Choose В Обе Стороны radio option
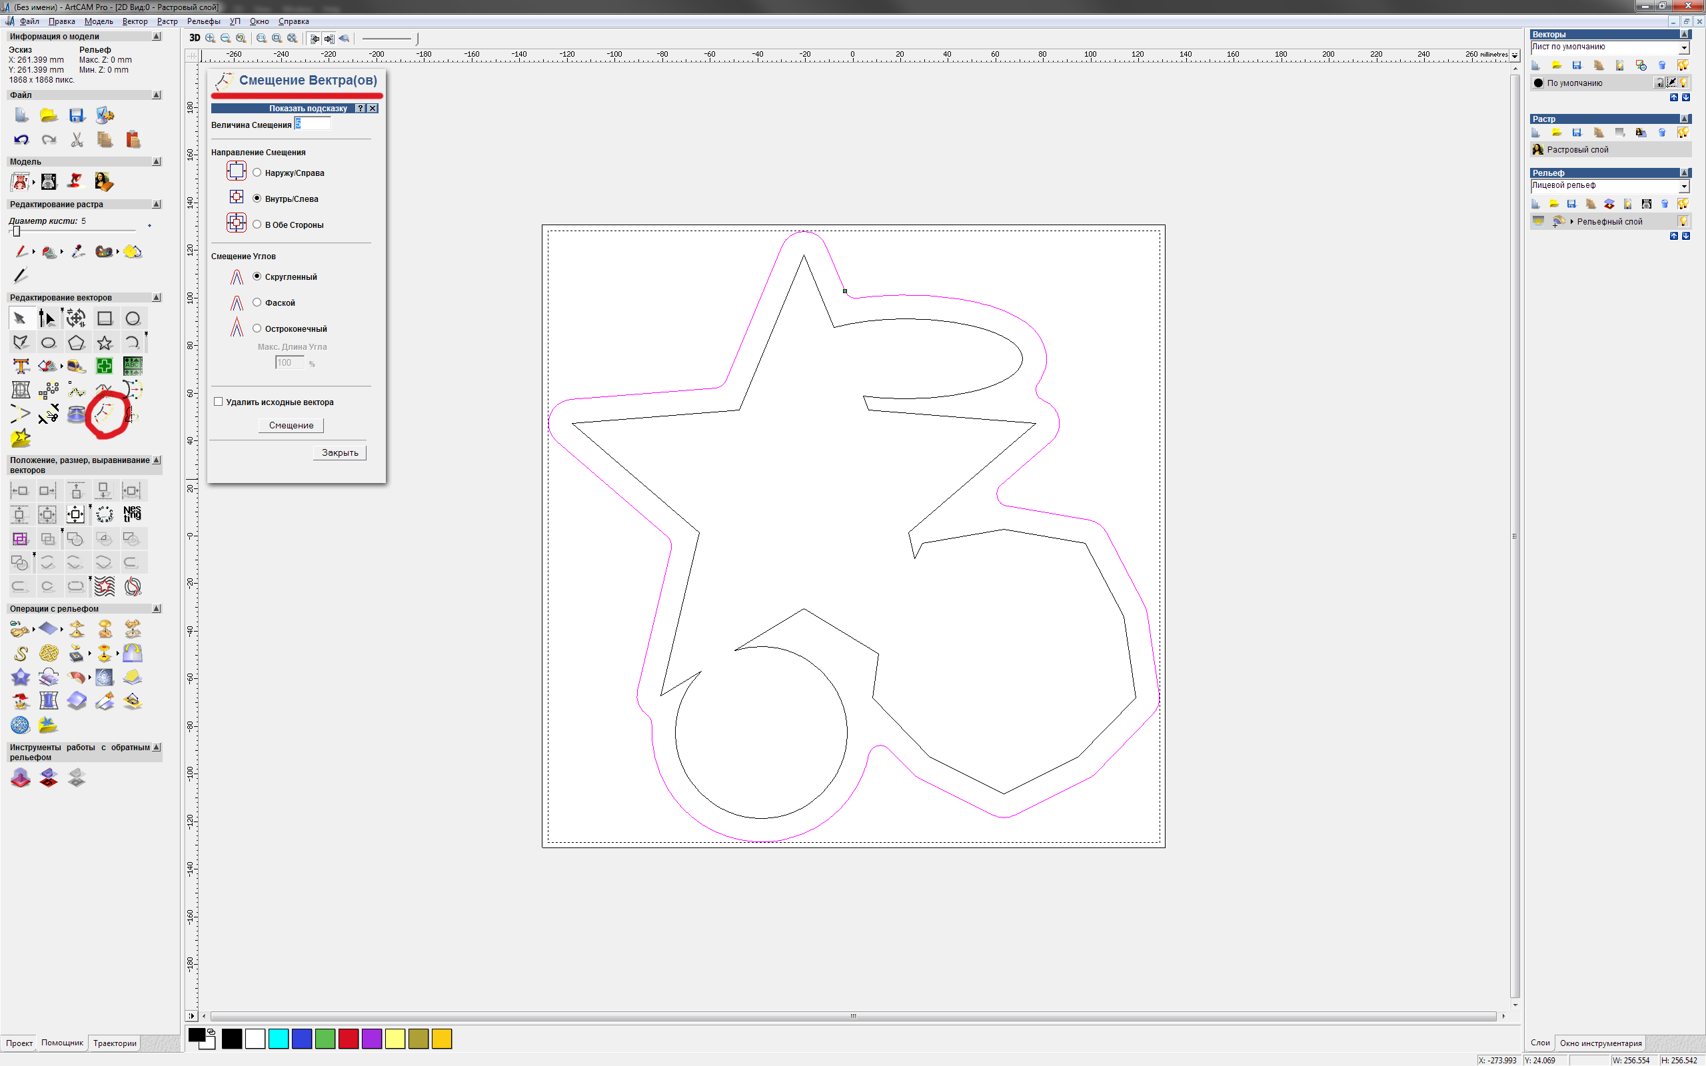Image resolution: width=1706 pixels, height=1066 pixels. (x=257, y=225)
